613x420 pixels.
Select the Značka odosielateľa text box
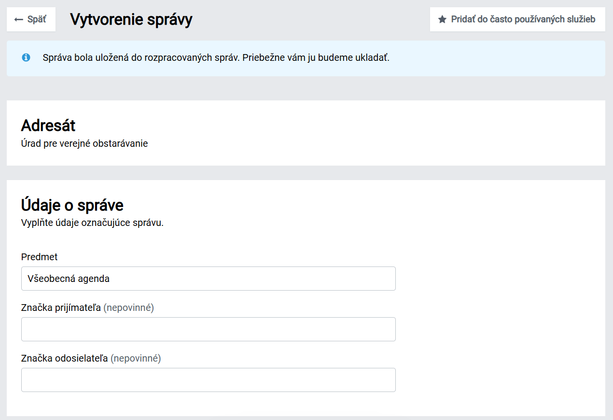click(x=209, y=380)
